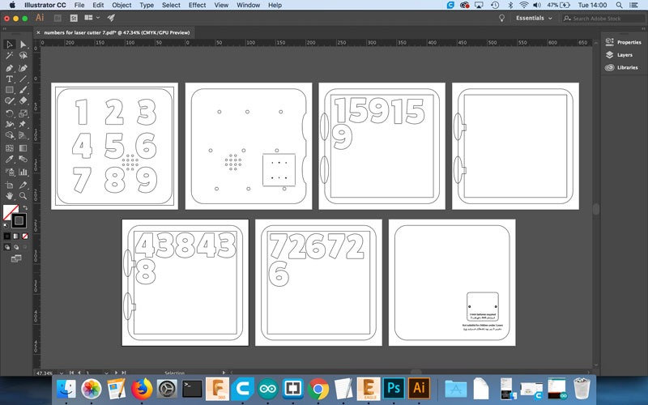Select the Perspective Grid tool
This screenshot has width=648, height=405.
click(23, 135)
